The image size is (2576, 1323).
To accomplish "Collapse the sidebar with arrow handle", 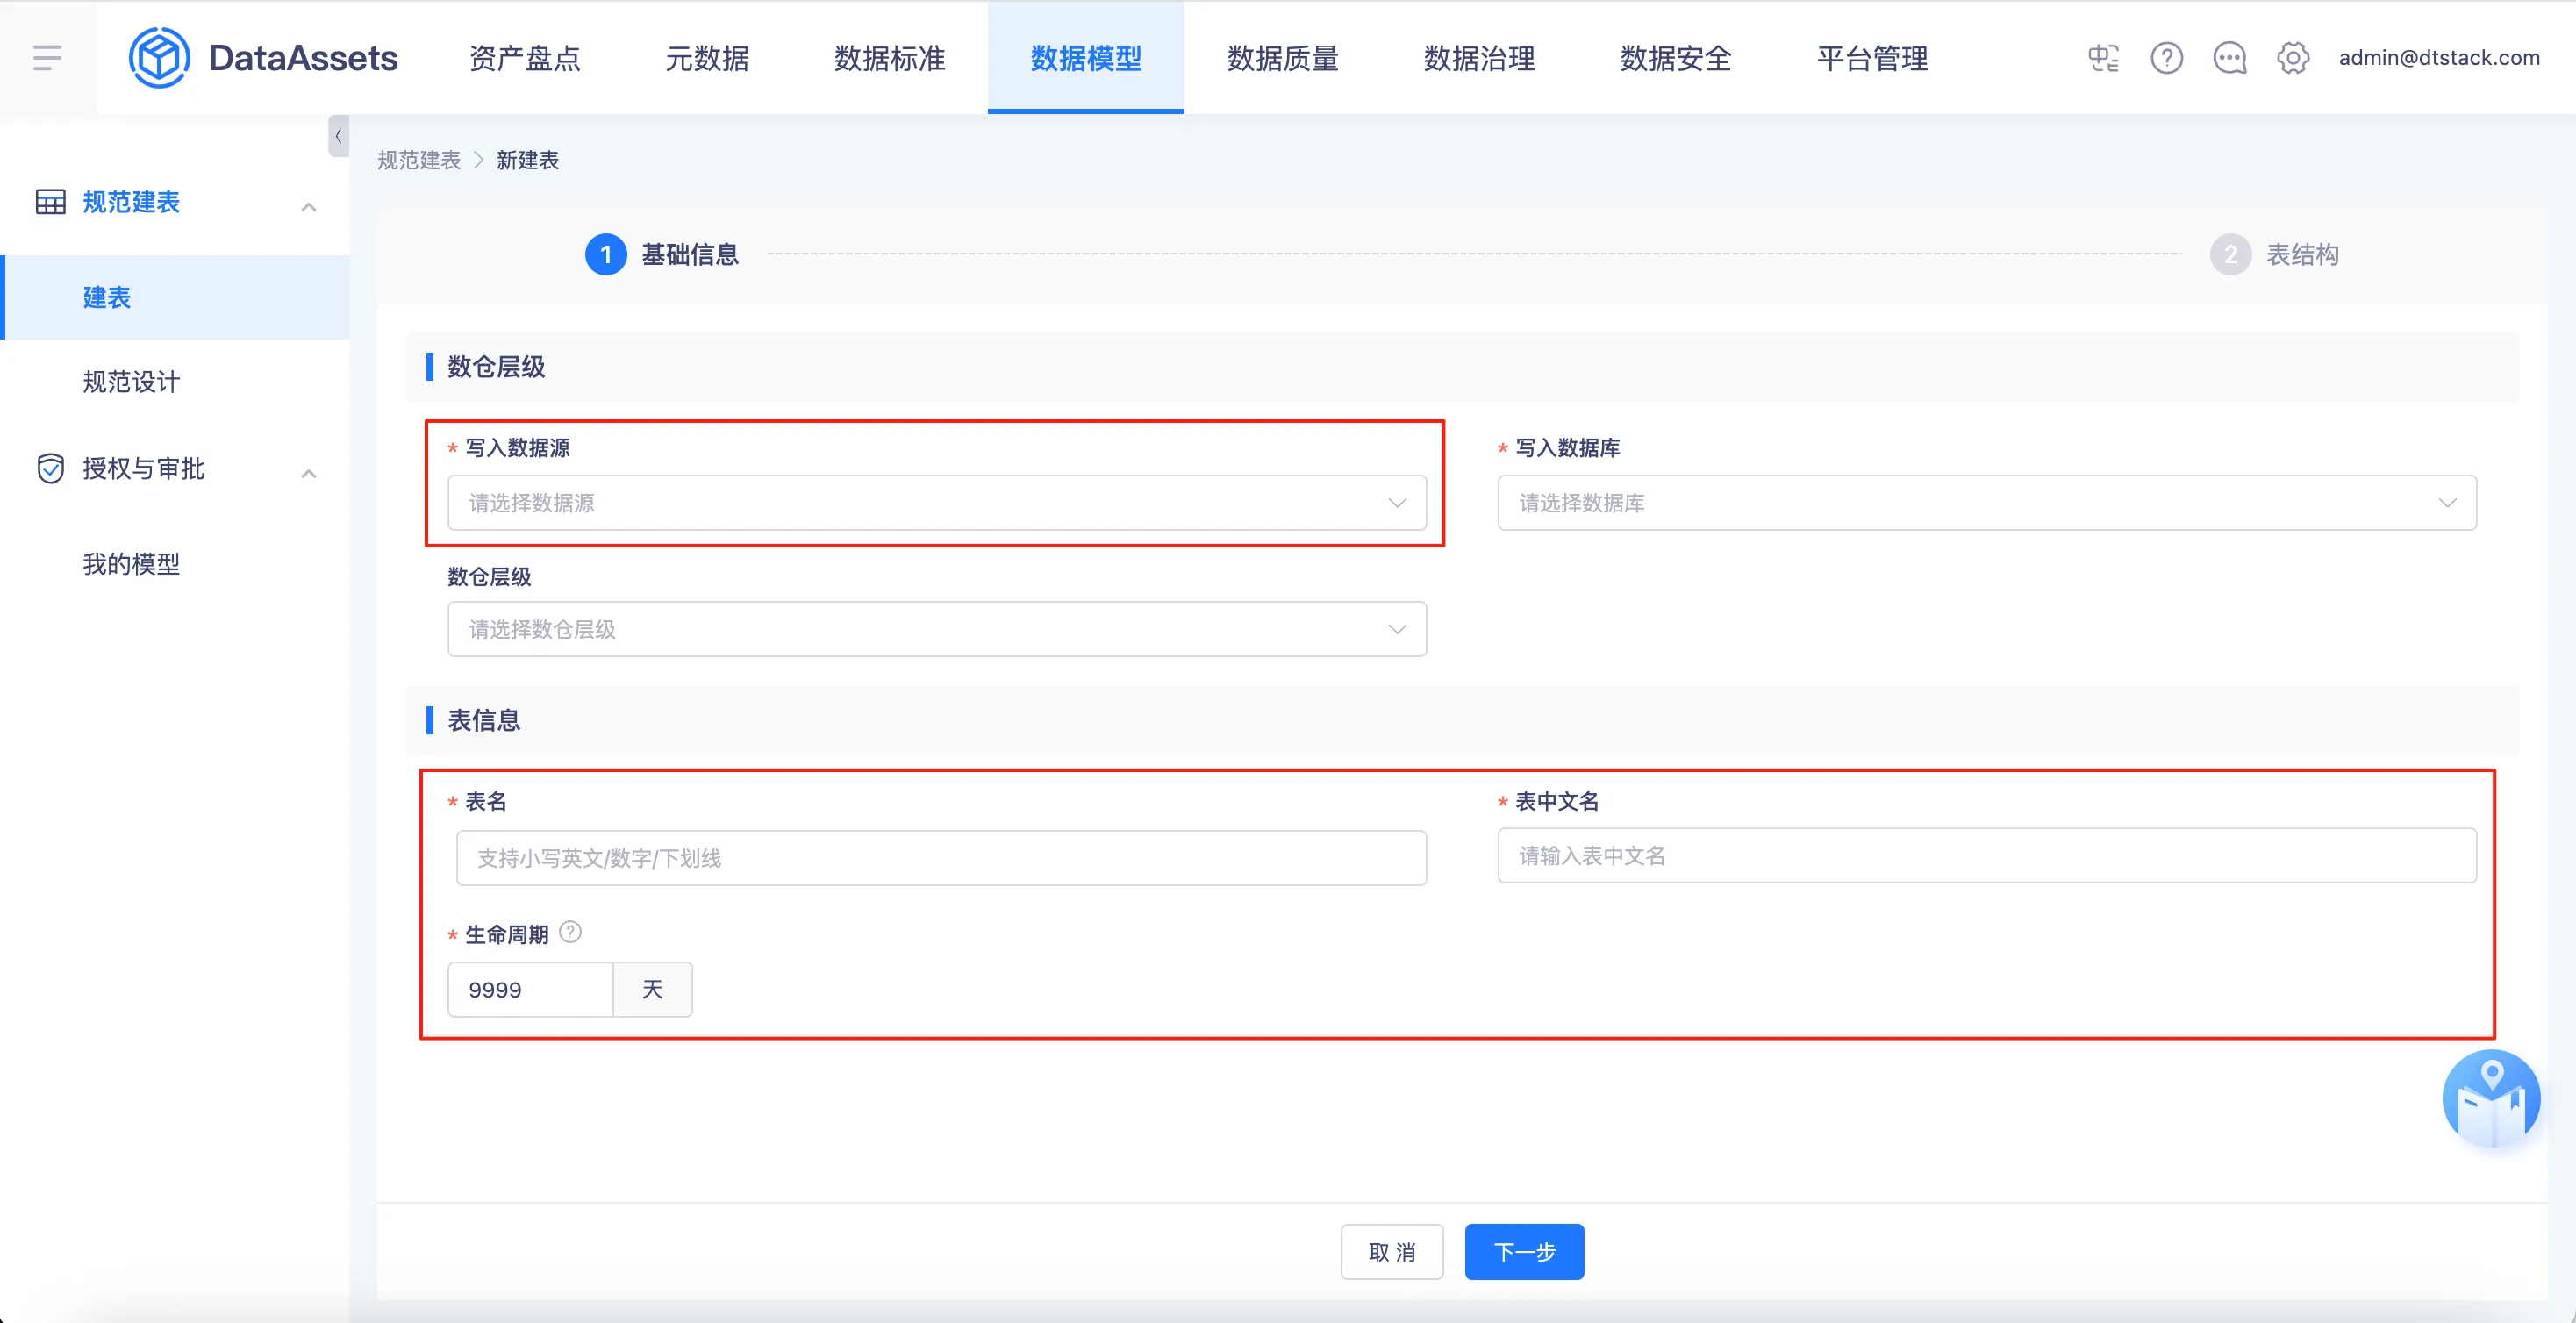I will 338,136.
